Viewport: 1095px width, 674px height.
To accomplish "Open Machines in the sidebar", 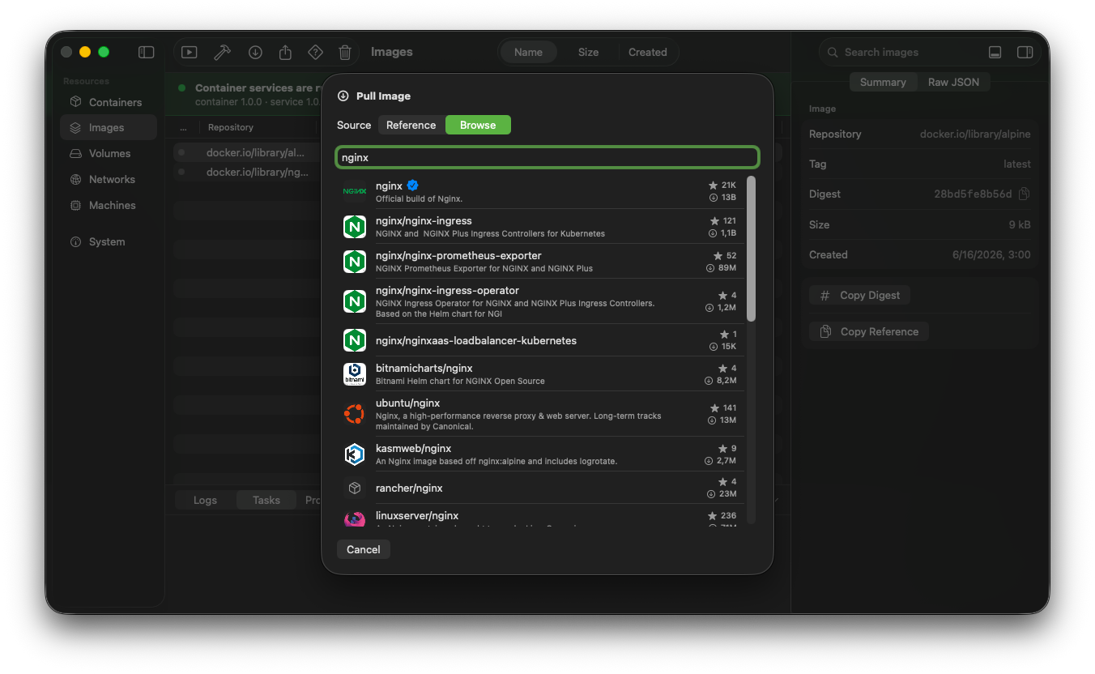I will pyautogui.click(x=108, y=205).
